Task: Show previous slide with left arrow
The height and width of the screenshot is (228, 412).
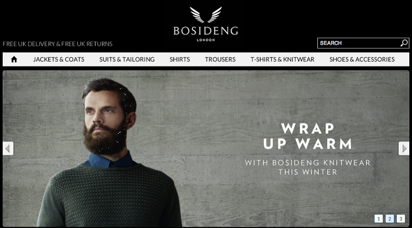Action: (x=8, y=148)
